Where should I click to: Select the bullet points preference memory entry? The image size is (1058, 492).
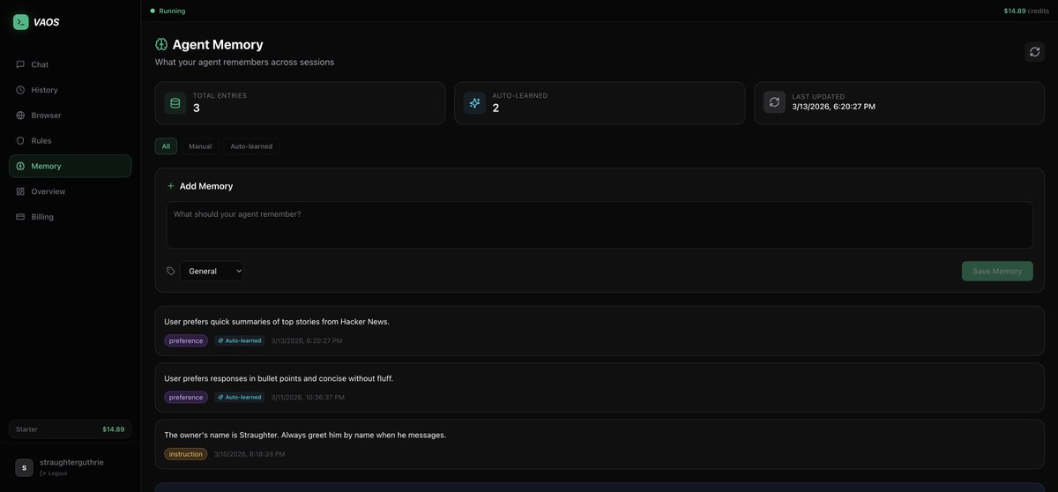pyautogui.click(x=600, y=387)
